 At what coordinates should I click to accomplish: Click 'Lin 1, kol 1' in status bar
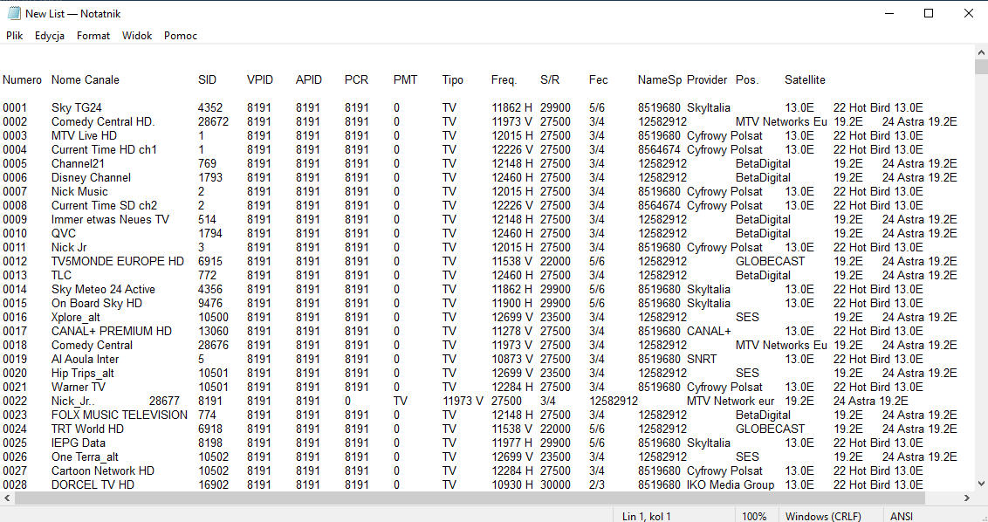click(x=646, y=517)
